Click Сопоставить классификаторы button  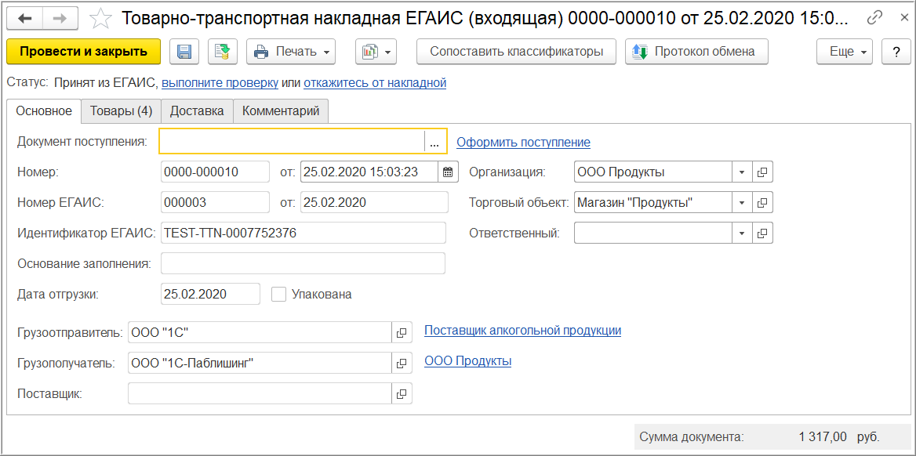(516, 52)
